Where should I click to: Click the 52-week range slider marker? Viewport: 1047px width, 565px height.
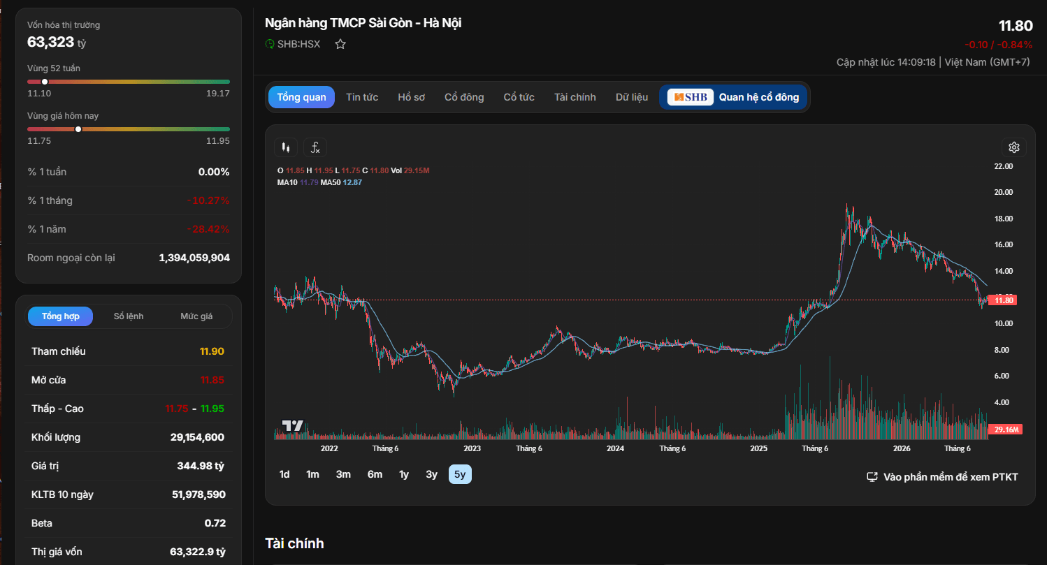(45, 82)
